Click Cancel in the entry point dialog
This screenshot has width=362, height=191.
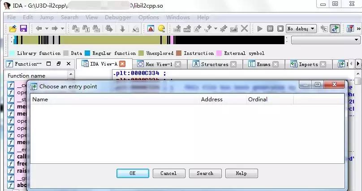(169, 173)
